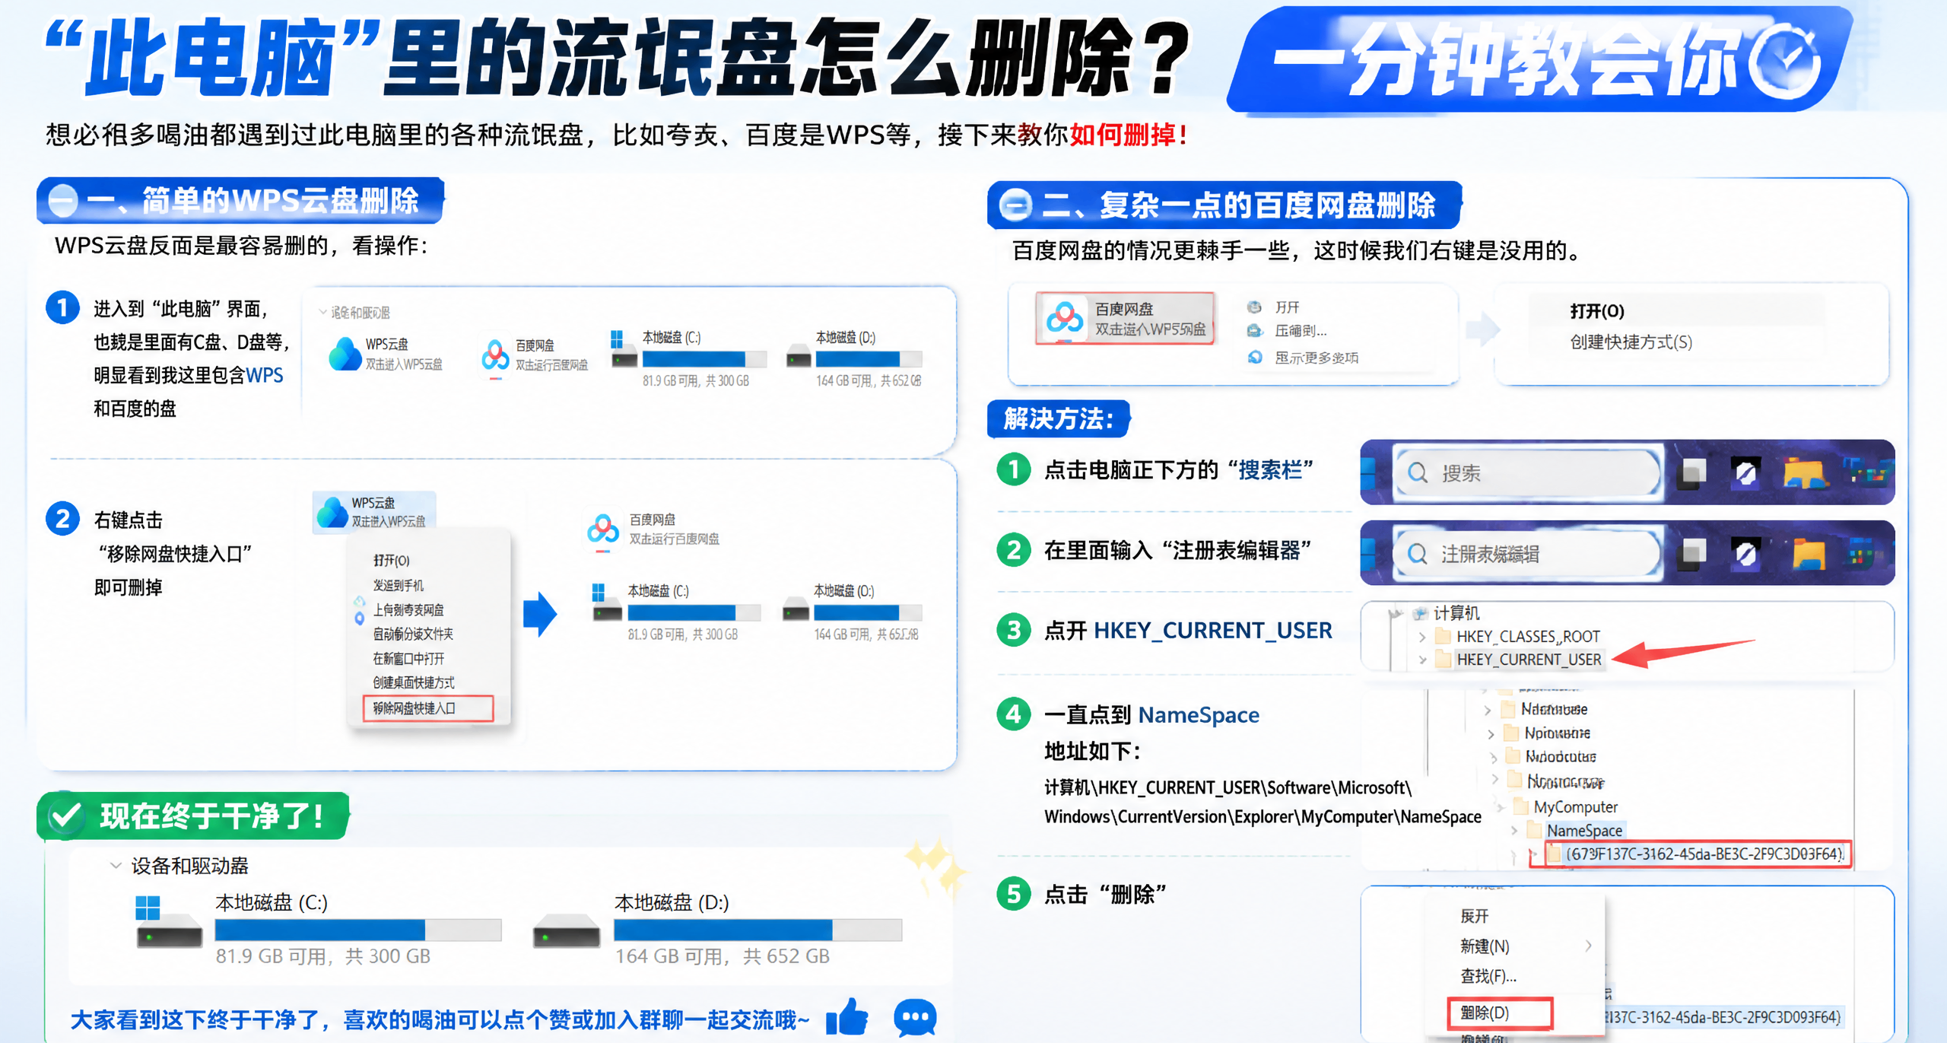Click the icon beside the 显示更多选项 entry
The width and height of the screenshot is (1947, 1043).
[x=1255, y=358]
